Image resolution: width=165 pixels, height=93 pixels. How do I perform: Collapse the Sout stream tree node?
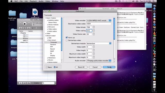[48, 40]
